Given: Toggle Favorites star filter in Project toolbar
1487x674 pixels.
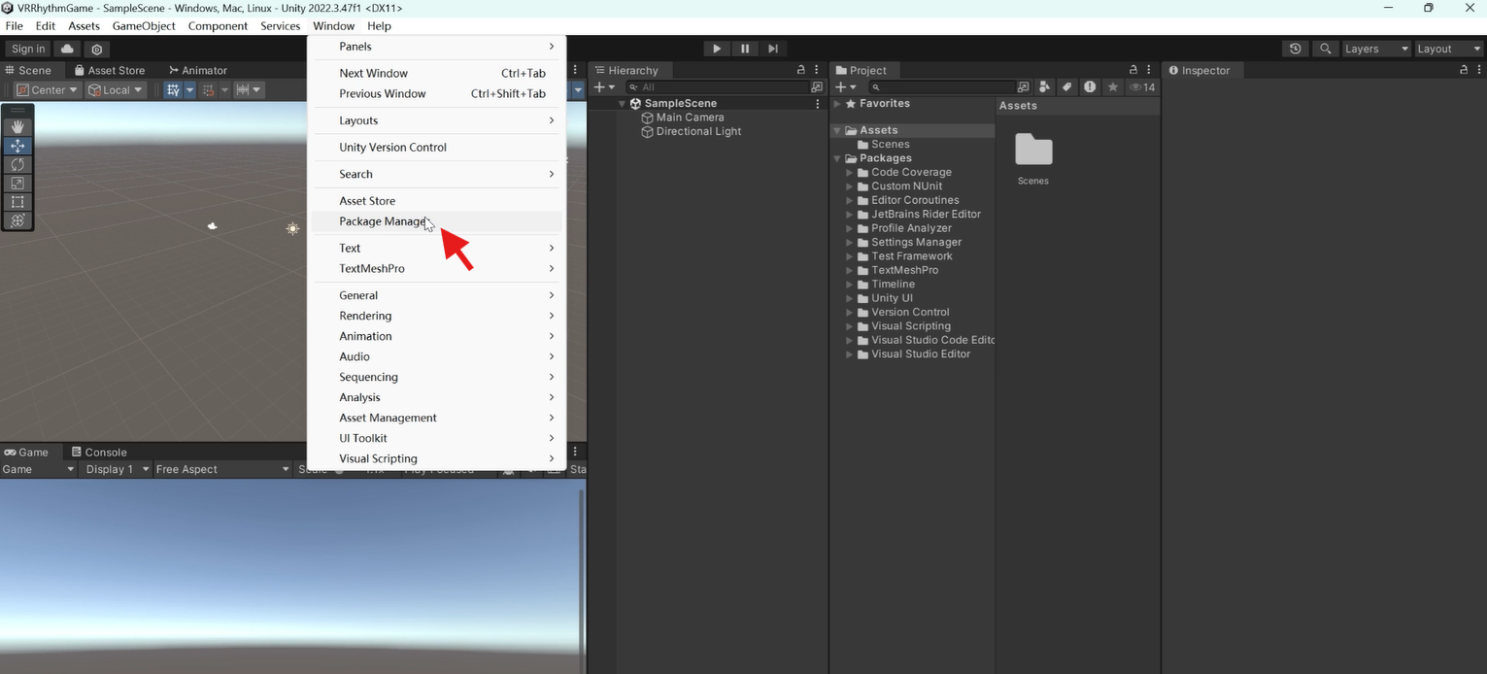Looking at the screenshot, I should click(x=1113, y=87).
